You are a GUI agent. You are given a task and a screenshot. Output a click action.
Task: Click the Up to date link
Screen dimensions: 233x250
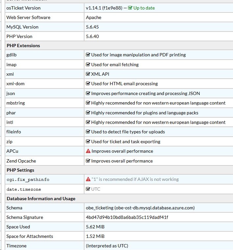(x=144, y=8)
